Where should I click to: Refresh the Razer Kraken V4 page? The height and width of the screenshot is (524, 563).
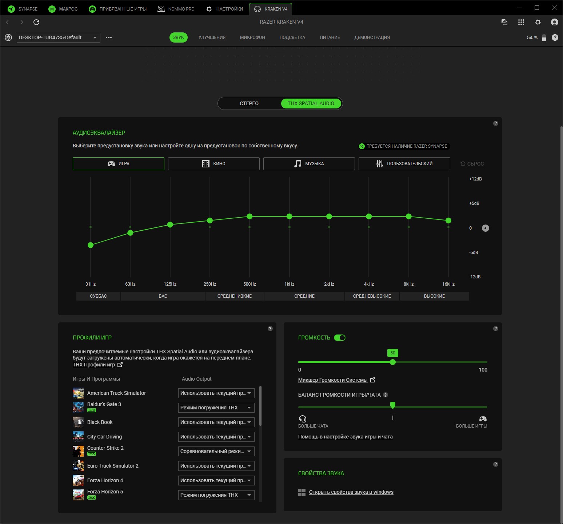36,22
